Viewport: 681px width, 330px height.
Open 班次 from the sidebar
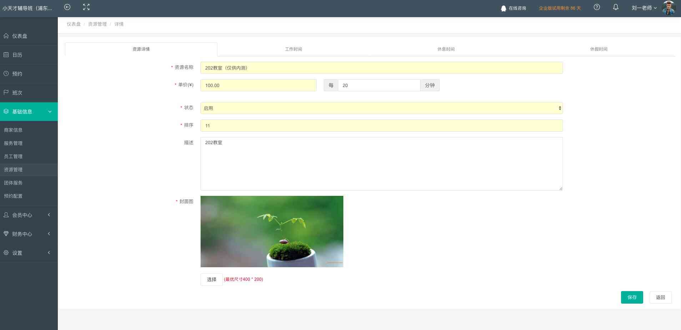click(17, 93)
